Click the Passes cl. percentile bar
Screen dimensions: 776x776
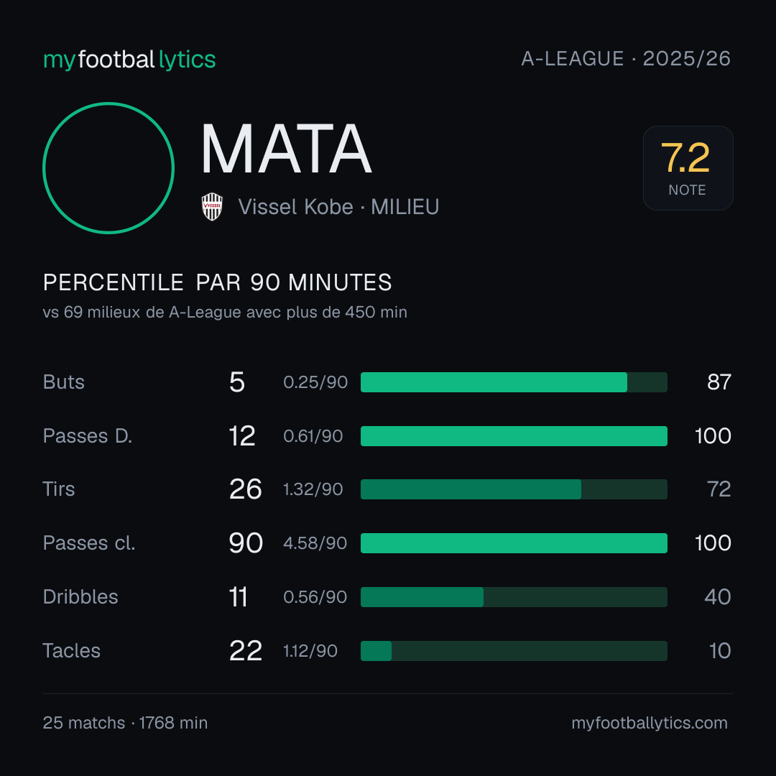point(514,543)
